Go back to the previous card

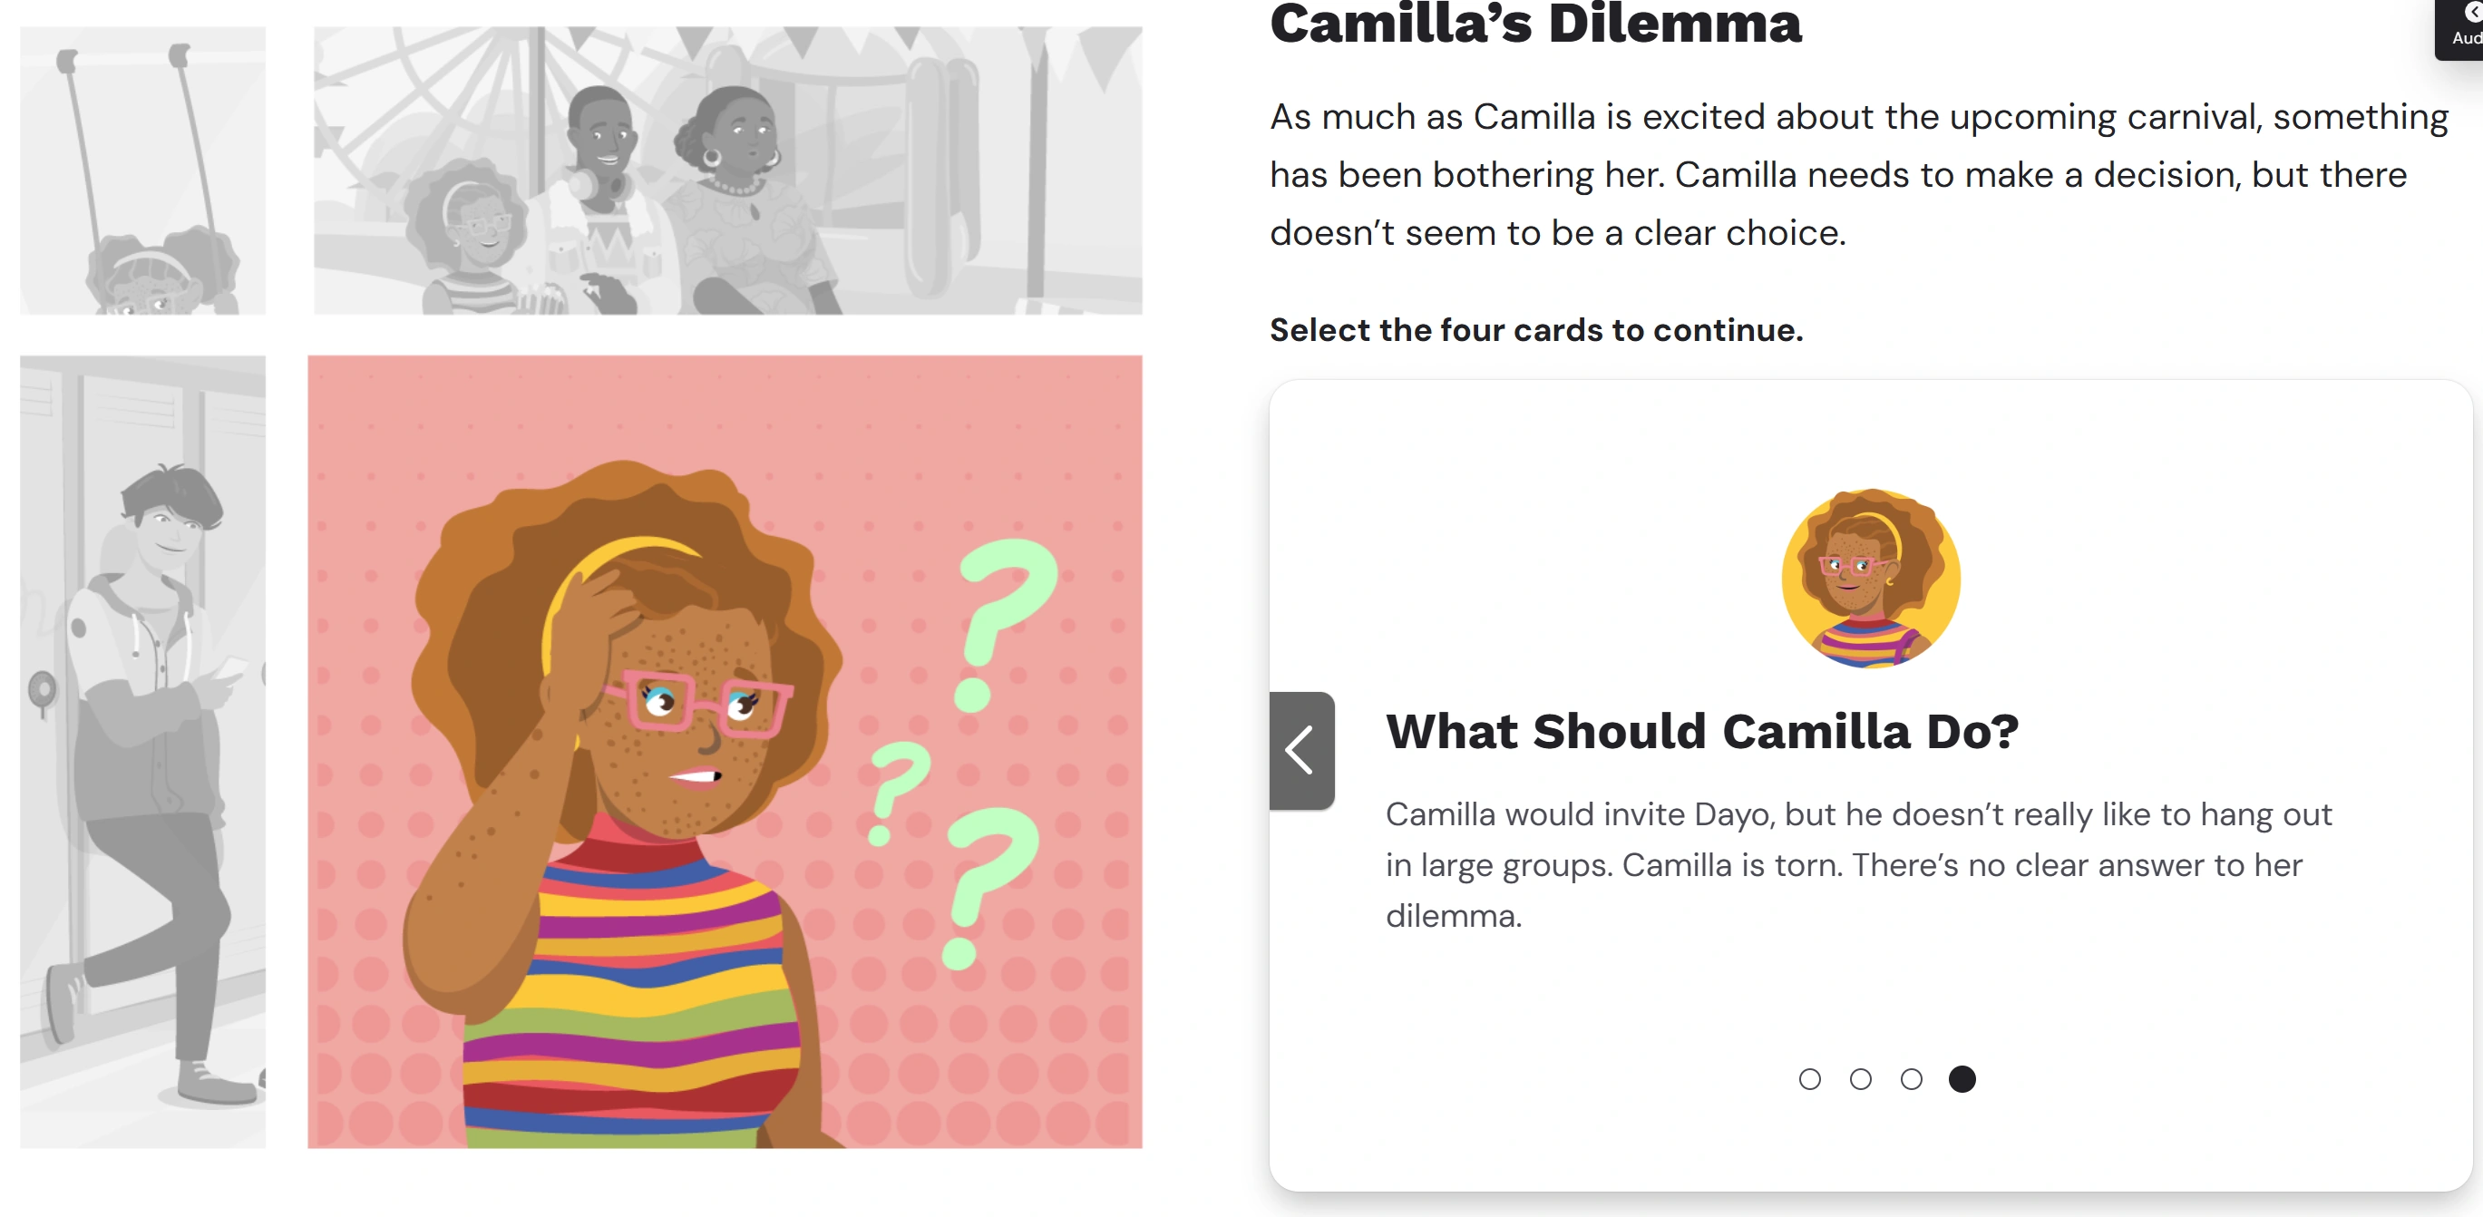pyautogui.click(x=1301, y=750)
